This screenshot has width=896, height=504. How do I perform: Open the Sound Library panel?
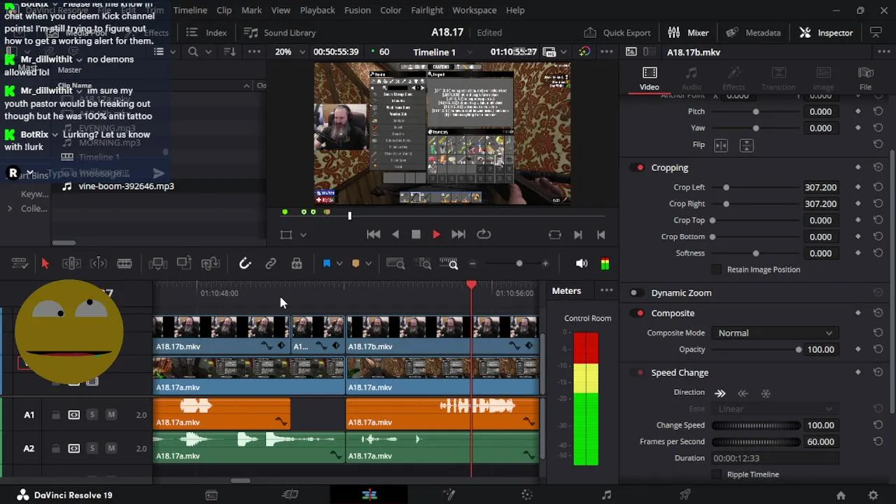(x=279, y=33)
